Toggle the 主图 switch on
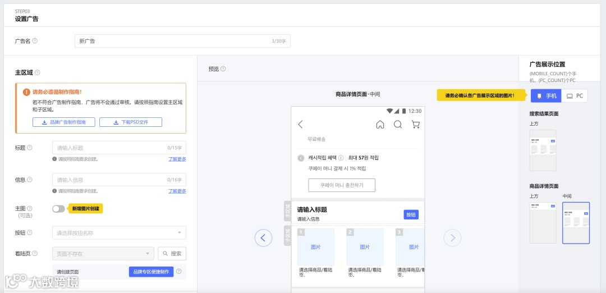The image size is (606, 293). [x=59, y=209]
